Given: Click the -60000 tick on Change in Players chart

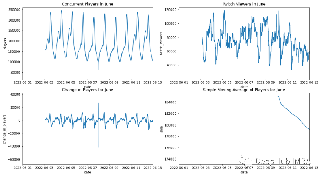Looking at the screenshot, I should [14, 159].
